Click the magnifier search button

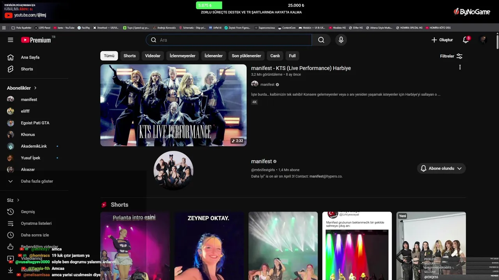click(x=321, y=40)
